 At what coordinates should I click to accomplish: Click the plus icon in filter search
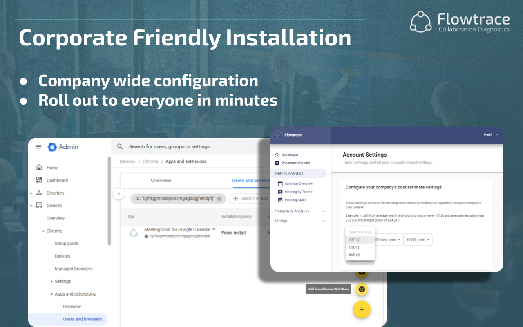click(x=235, y=198)
